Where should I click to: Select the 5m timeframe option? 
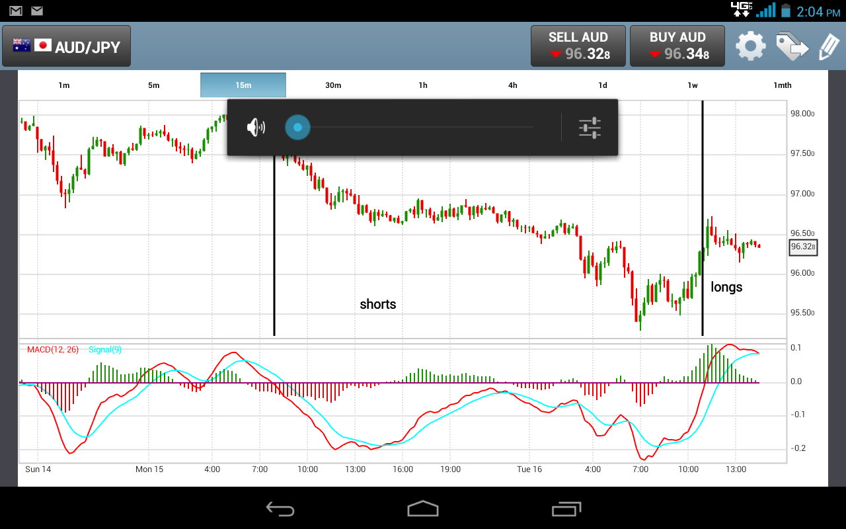pos(153,85)
